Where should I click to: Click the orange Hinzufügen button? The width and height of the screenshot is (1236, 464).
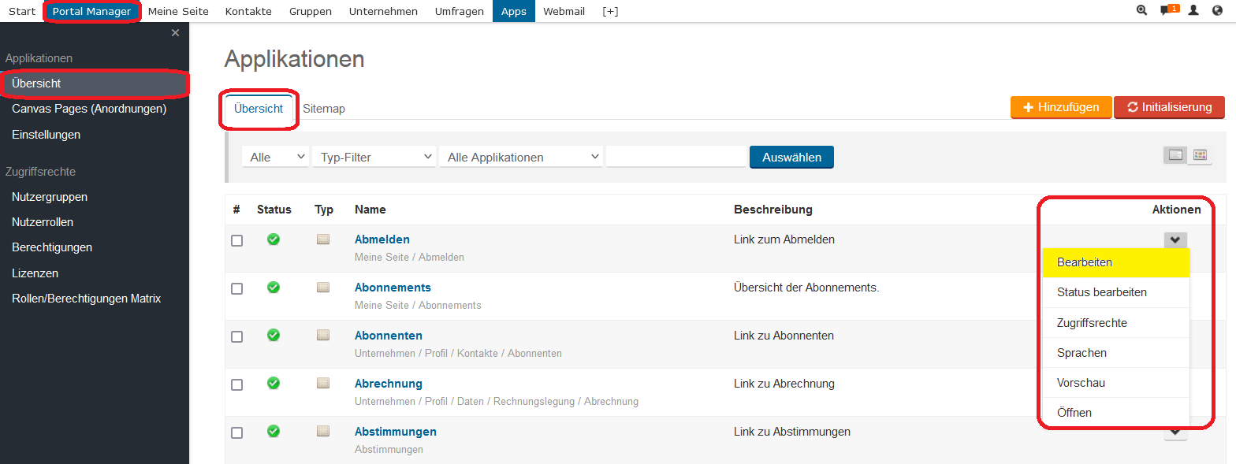pyautogui.click(x=1061, y=107)
